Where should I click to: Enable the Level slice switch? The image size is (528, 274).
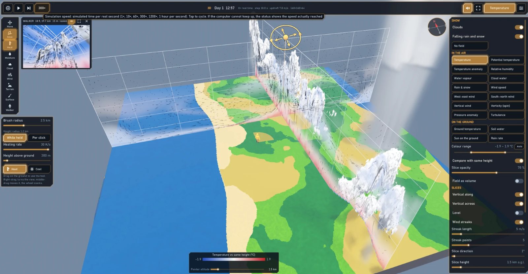click(519, 213)
